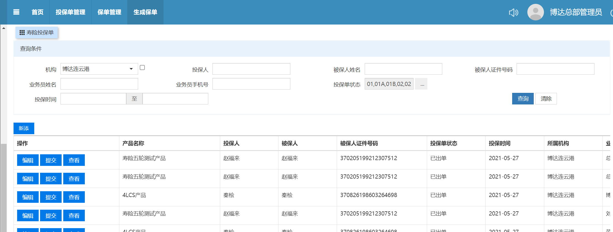This screenshot has width=613, height=232.
Task: Go to 首页 in navigation bar
Action: (x=38, y=12)
